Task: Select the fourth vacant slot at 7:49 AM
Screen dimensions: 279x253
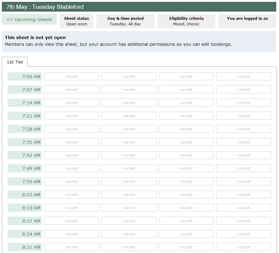Action: 243,168
